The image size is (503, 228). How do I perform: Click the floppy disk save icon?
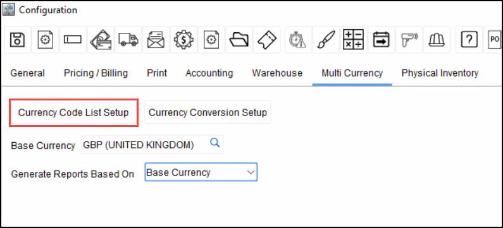17,40
